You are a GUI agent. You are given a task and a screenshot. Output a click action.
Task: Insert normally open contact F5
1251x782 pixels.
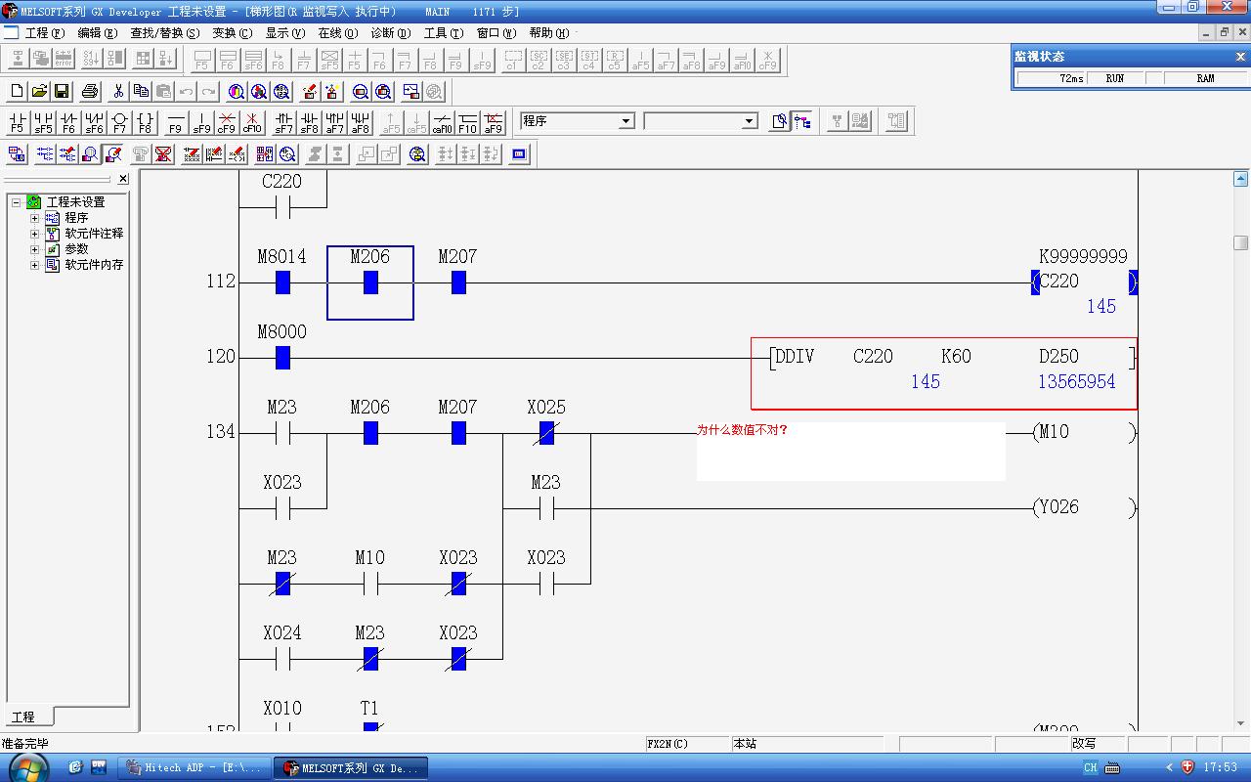17,122
